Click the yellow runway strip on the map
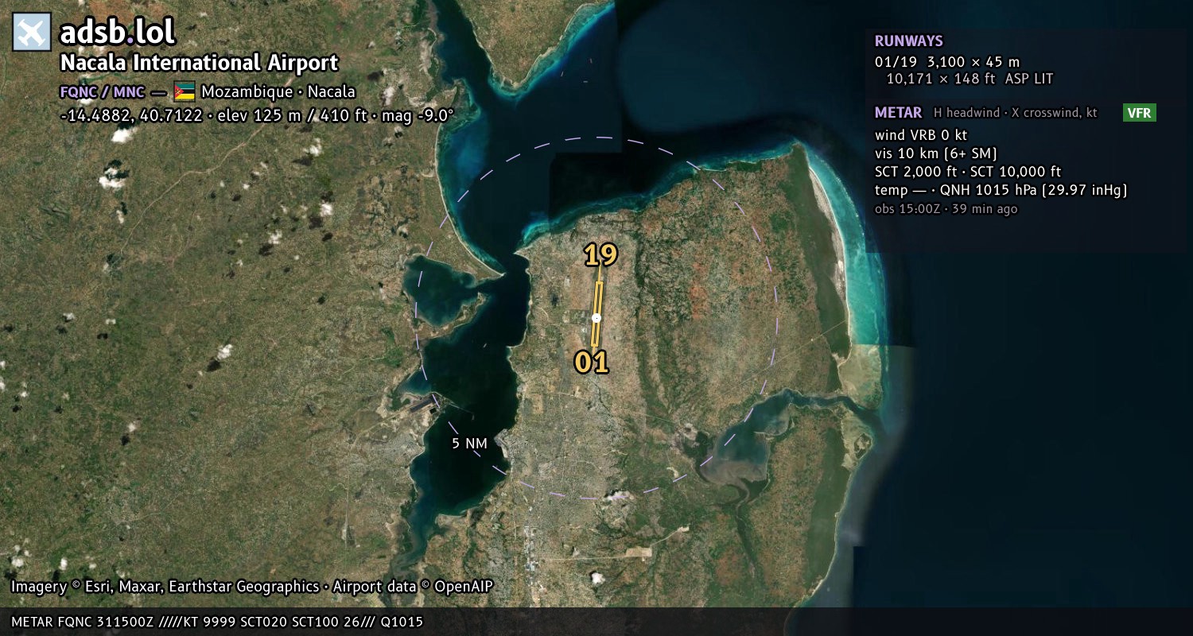Viewport: 1193px width, 636px height. [x=596, y=315]
